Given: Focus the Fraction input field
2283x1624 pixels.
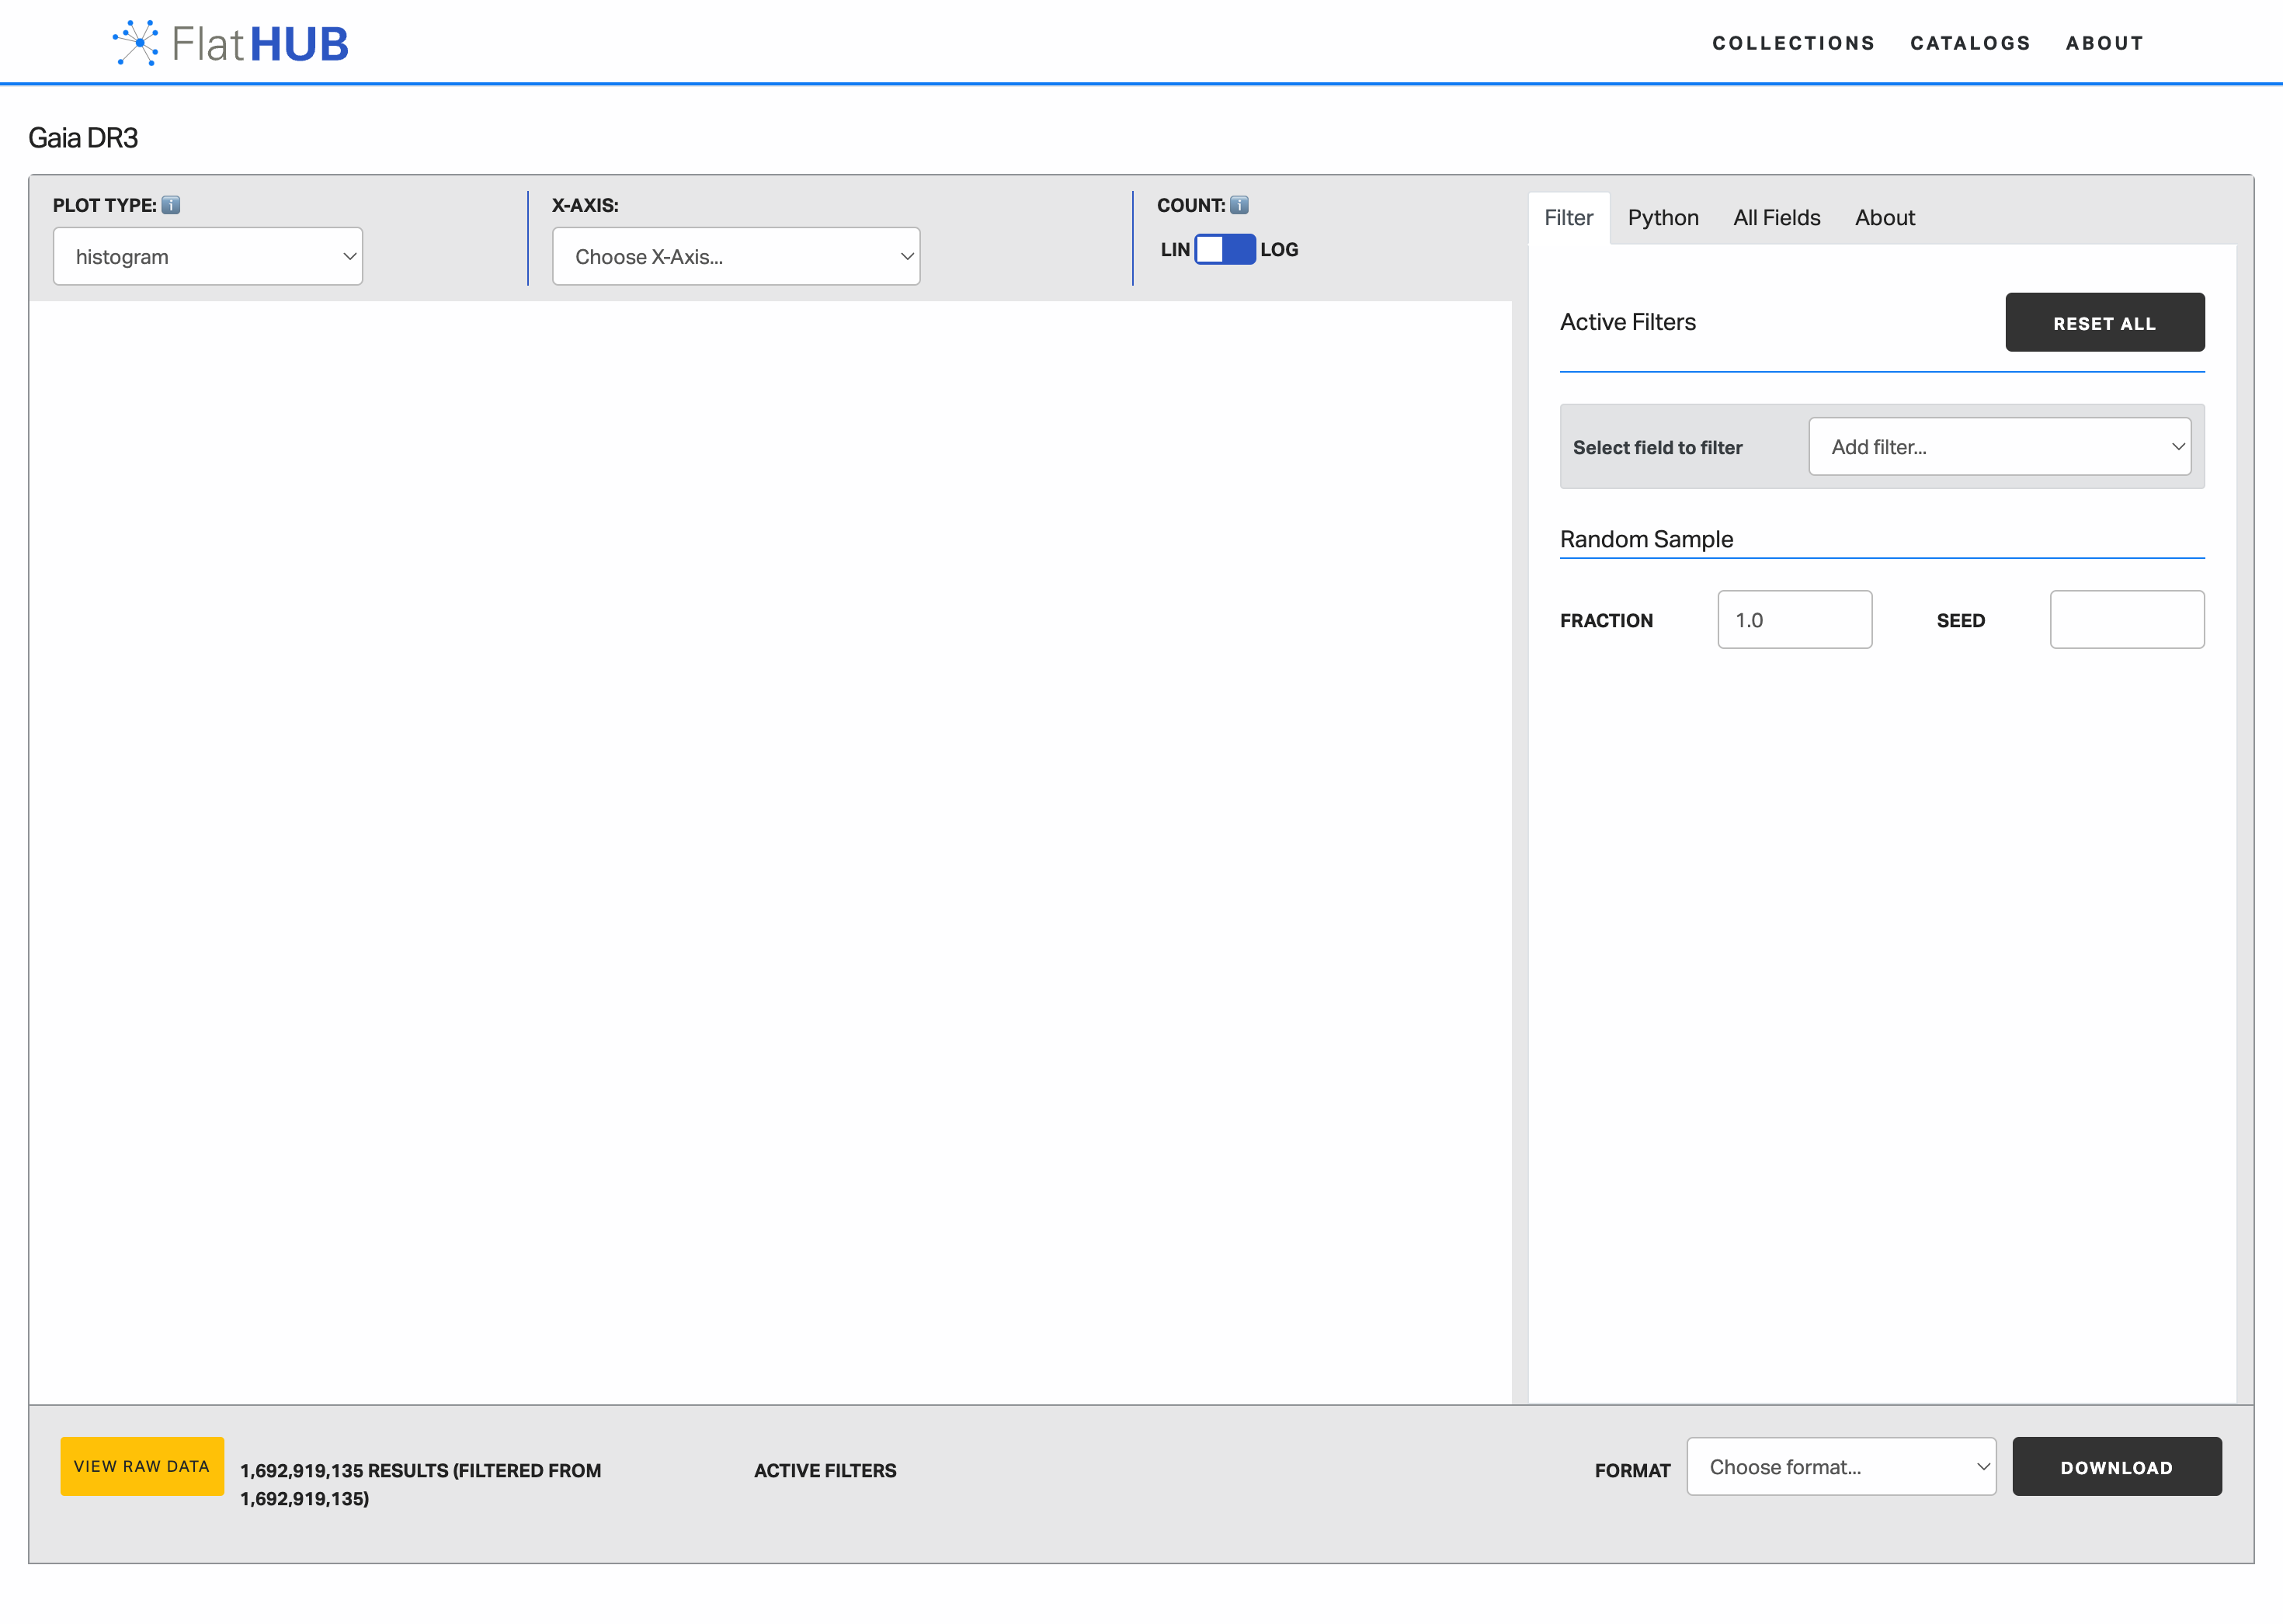Looking at the screenshot, I should coord(1794,619).
